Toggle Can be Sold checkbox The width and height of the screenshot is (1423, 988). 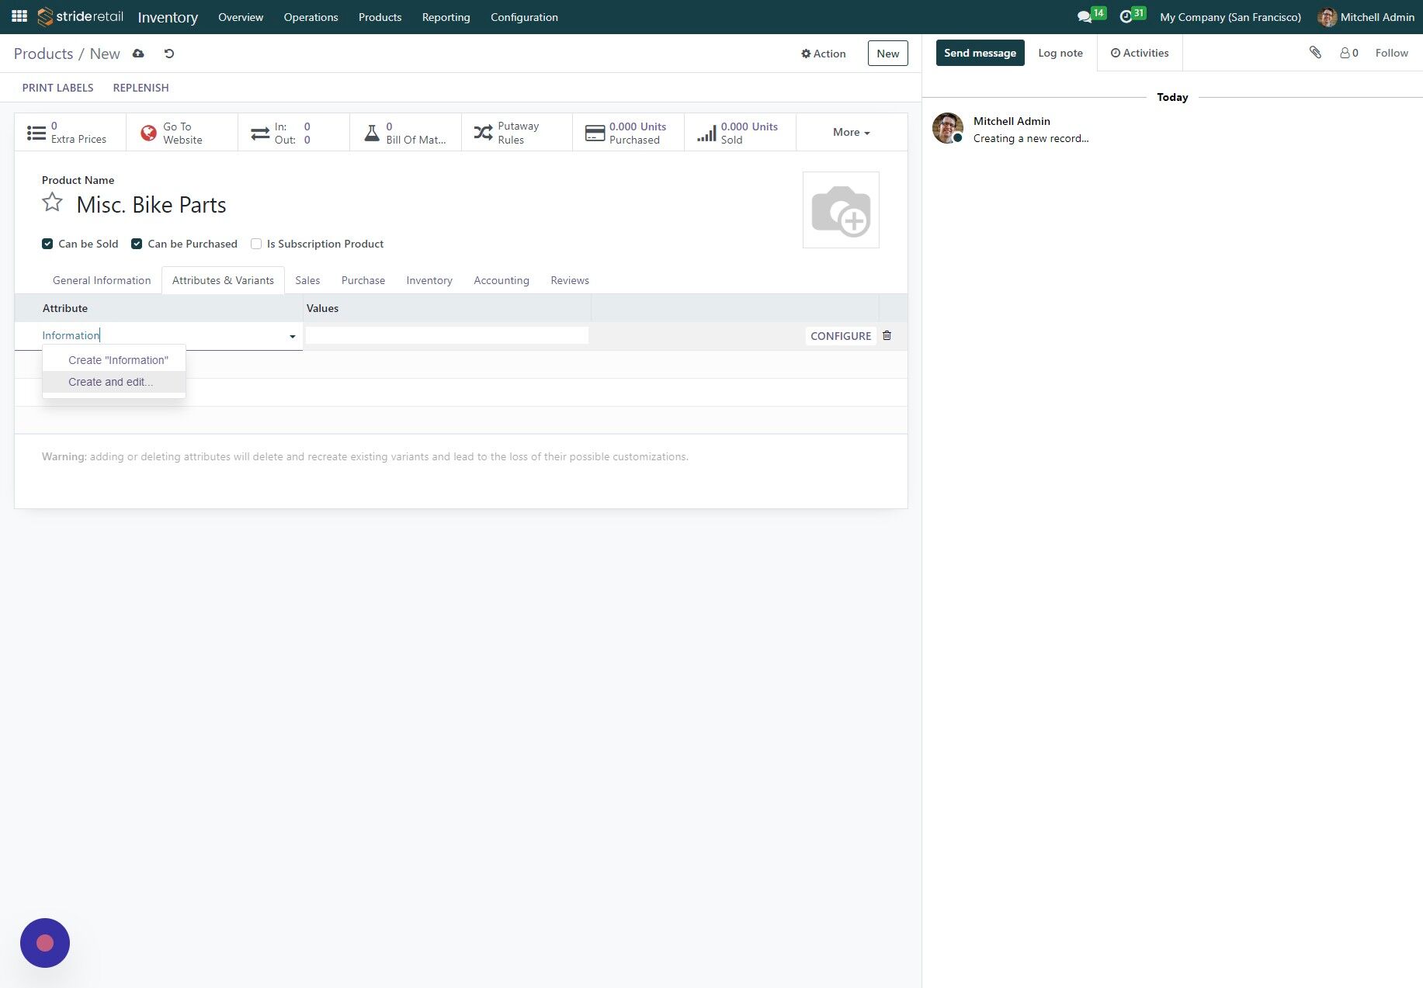pos(47,244)
